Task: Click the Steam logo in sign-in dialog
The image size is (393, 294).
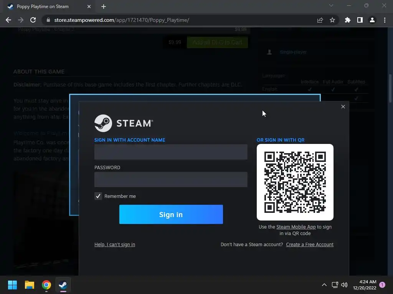Action: (x=124, y=123)
